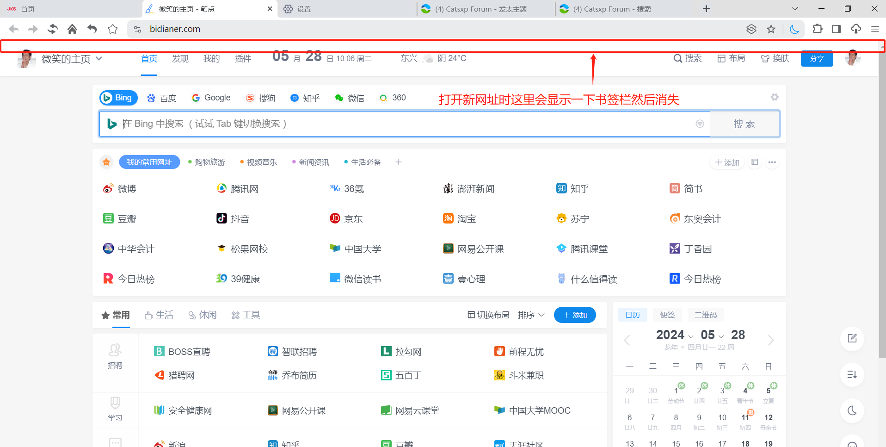The height and width of the screenshot is (447, 886).
Task: Open new tab with plus button
Action: [706, 9]
